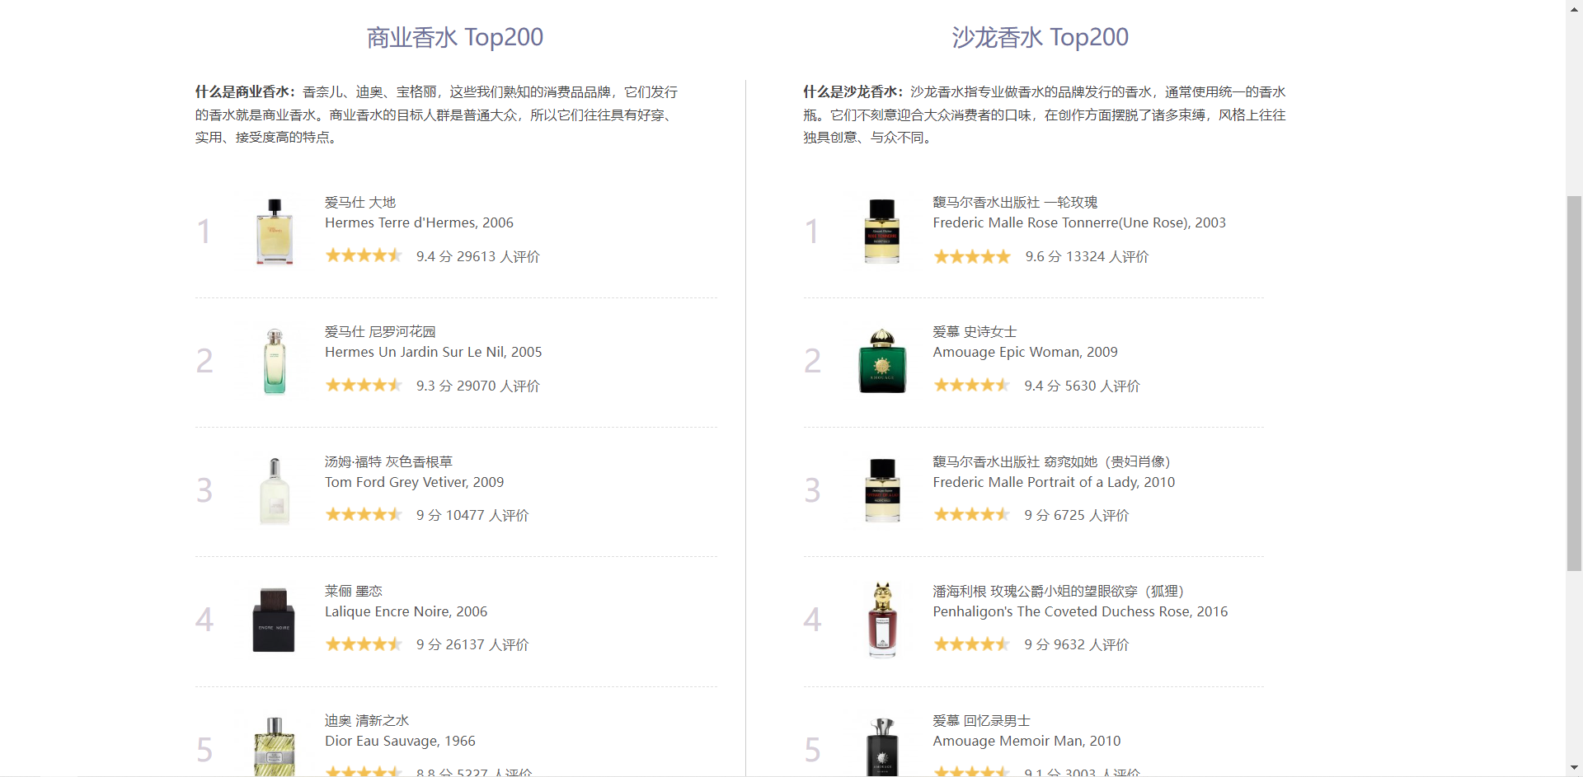
Task: Click the 沙龙香水 Top200 heading
Action: coord(1040,37)
